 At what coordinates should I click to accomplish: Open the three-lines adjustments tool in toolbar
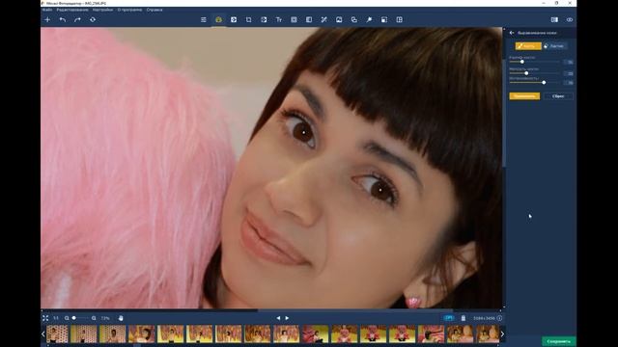tap(204, 19)
